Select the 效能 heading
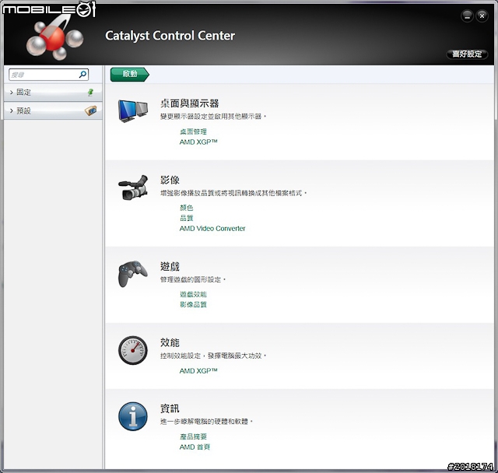498x473 pixels. pos(170,342)
